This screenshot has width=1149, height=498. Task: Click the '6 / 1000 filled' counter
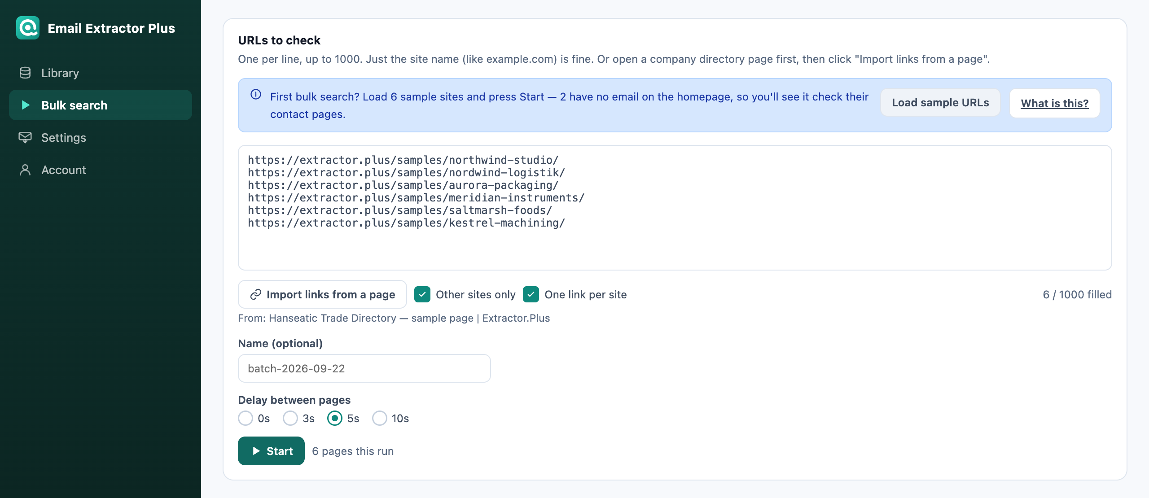[x=1077, y=294]
